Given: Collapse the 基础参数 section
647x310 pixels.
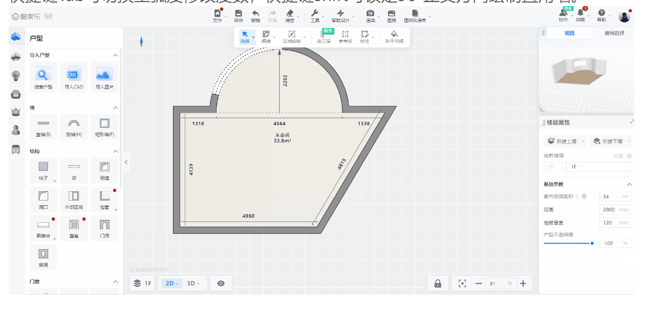Looking at the screenshot, I should [629, 184].
